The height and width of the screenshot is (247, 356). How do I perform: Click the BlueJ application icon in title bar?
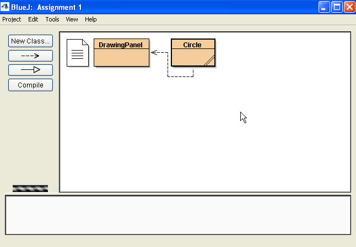coord(6,7)
